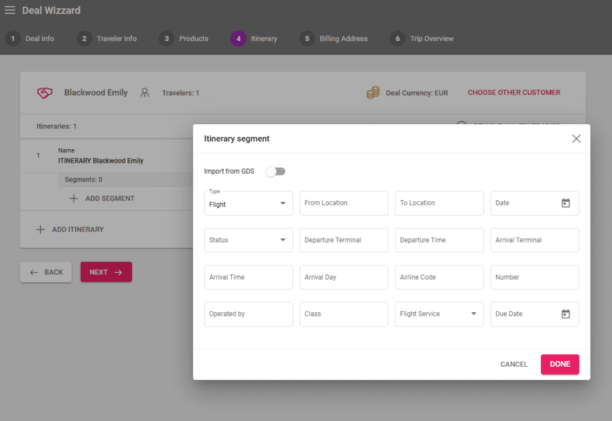612x421 pixels.
Task: Click the handshake deal icon beside Blackwood Emily
Action: (45, 93)
